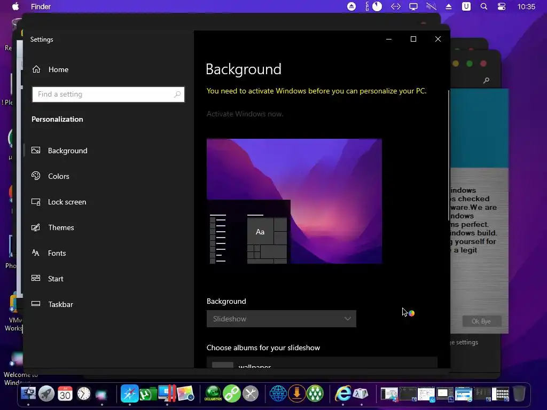Open the Fonts icon in sidebar
The width and height of the screenshot is (547, 410).
(x=36, y=253)
